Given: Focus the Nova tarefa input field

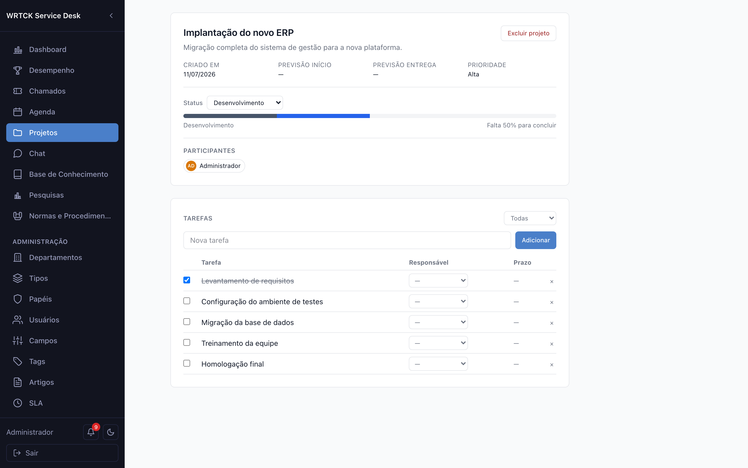Looking at the screenshot, I should click(347, 240).
